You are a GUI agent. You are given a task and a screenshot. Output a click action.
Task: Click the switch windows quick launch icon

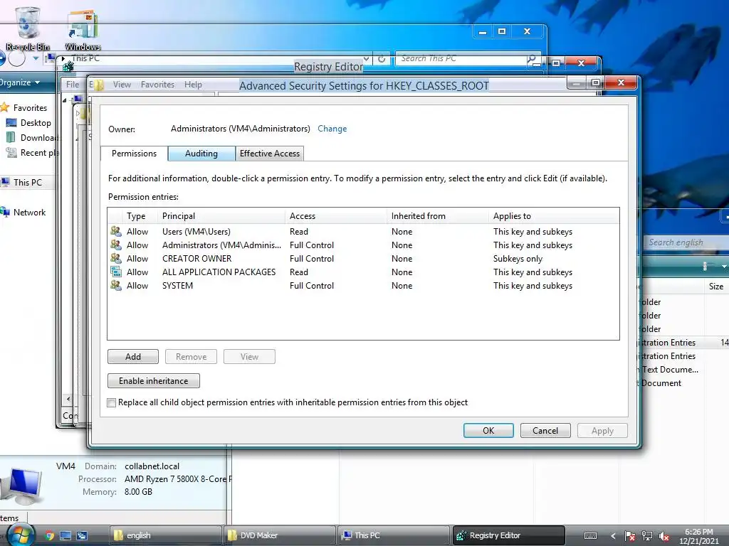click(82, 535)
